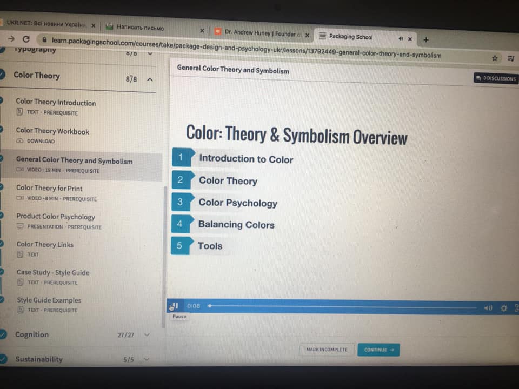
Task: Bookmark this page with the star icon
Action: [x=495, y=58]
